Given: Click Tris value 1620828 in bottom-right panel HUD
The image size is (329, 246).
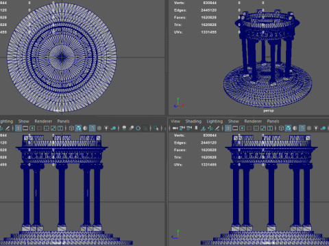Looking at the screenshot, I should (208, 157).
